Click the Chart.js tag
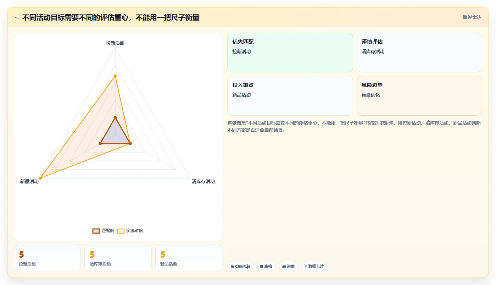 [x=240, y=266]
